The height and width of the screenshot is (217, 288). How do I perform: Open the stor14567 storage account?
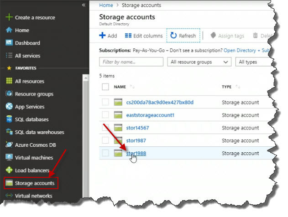[137, 128]
